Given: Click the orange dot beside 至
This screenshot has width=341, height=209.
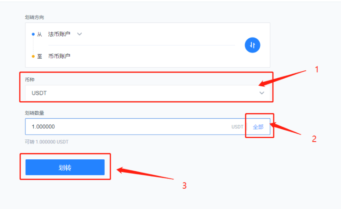Looking at the screenshot, I should pyautogui.click(x=33, y=56).
